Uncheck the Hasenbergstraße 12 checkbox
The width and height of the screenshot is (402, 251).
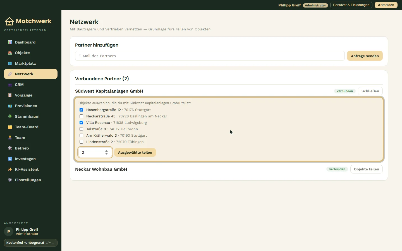coord(81,110)
